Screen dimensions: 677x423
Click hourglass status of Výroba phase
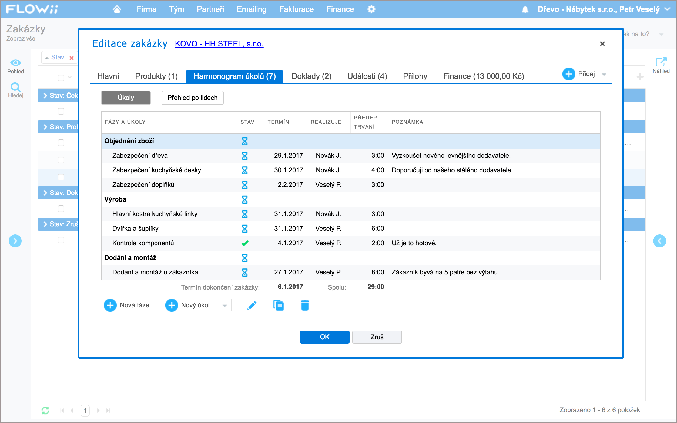click(244, 199)
